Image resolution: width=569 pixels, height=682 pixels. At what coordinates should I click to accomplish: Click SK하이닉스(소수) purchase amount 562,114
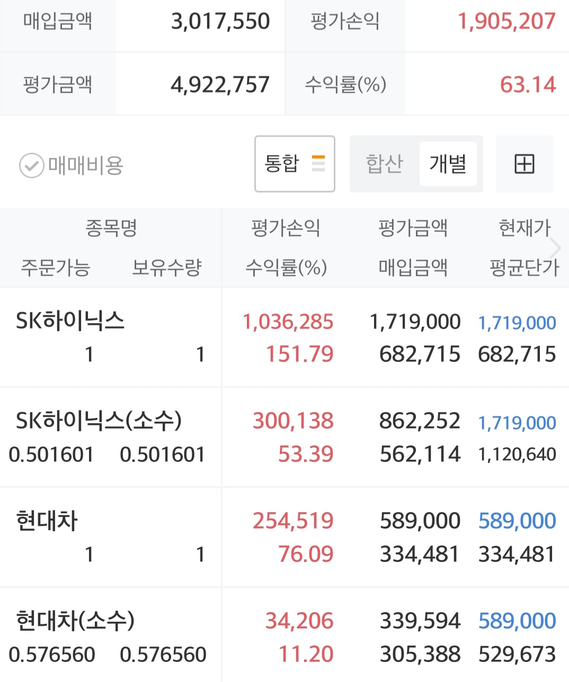tap(420, 454)
